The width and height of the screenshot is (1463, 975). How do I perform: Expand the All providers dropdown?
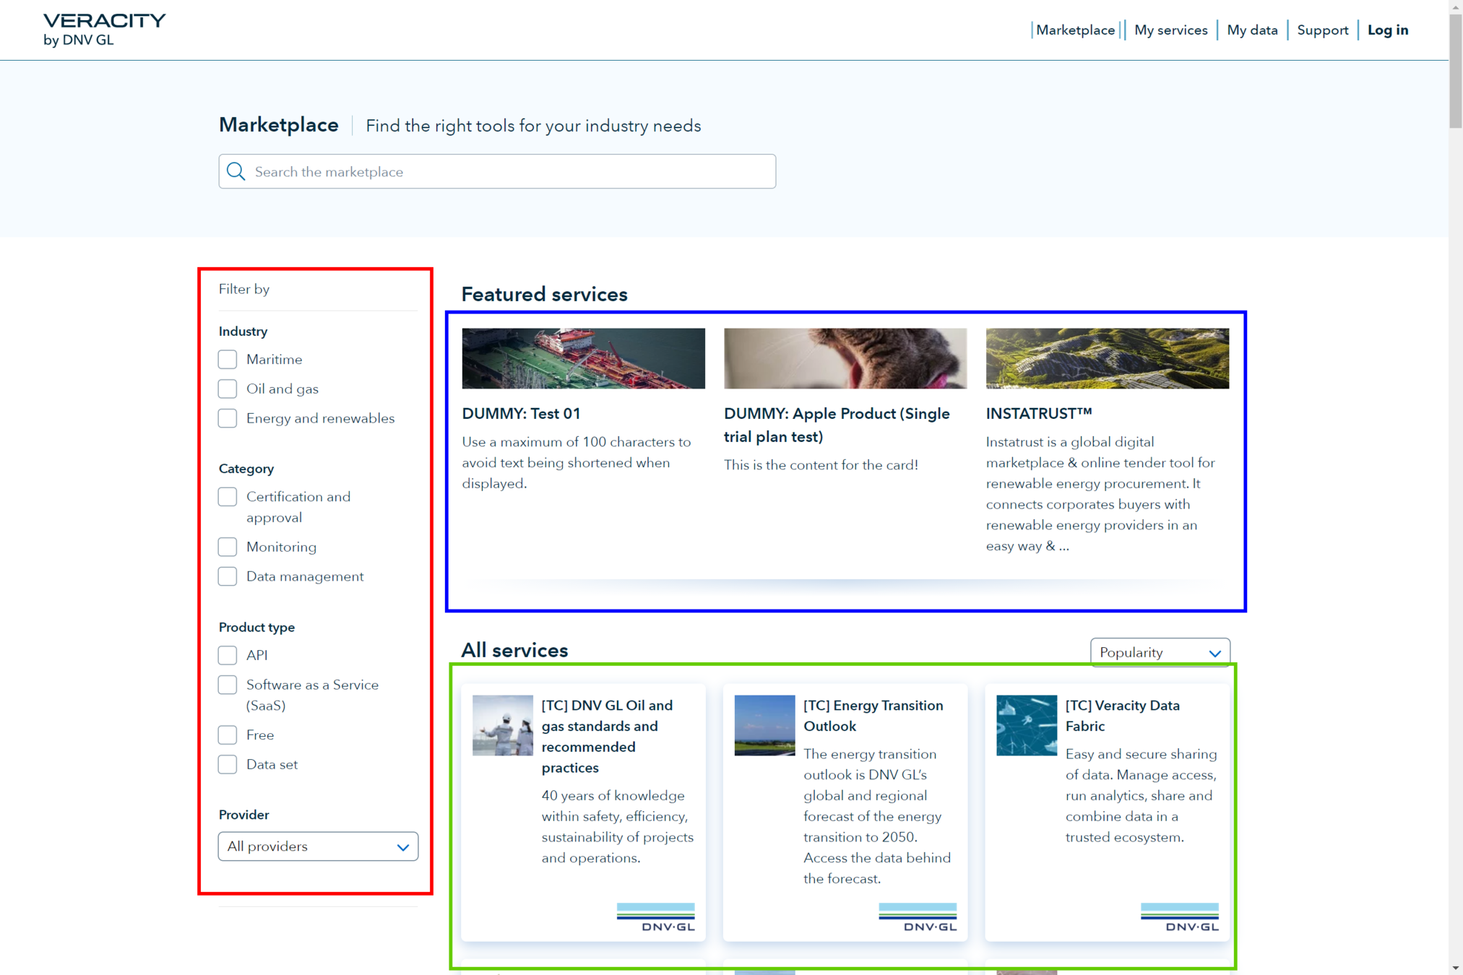click(x=318, y=846)
